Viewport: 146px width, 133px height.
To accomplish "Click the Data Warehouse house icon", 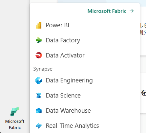I will pyautogui.click(x=39, y=110).
